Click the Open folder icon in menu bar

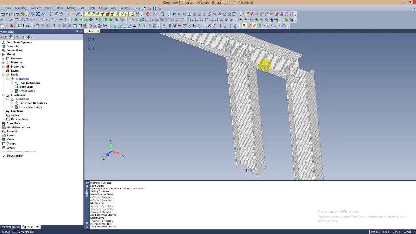pos(149,8)
